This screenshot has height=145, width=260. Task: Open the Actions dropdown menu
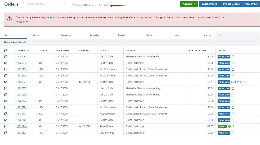pyautogui.click(x=189, y=4)
